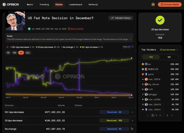Select the 1W chart range

tap(14, 53)
